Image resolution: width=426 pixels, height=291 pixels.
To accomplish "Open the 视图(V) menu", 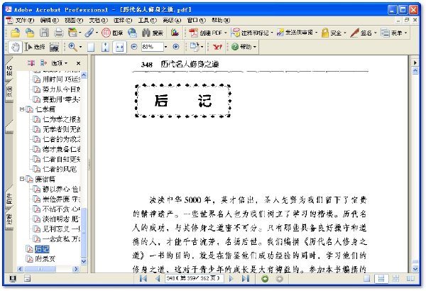I will pyautogui.click(x=74, y=21).
